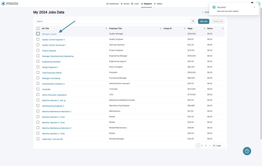Sort by the Bonus column arrows

click(223, 28)
